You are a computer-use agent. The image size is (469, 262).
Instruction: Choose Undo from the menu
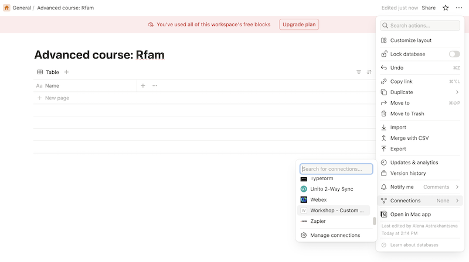(x=420, y=68)
